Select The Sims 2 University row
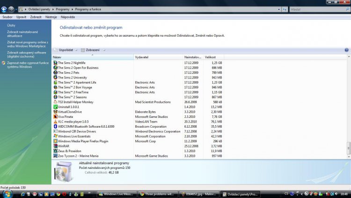351x198 pixels. click(x=138, y=77)
